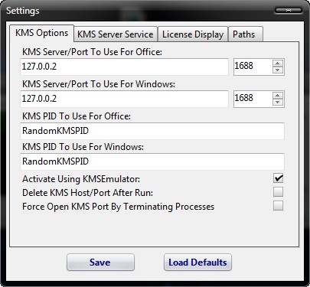Click the 'KMS Server/Port To Use For Office:' label

pyautogui.click(x=92, y=52)
